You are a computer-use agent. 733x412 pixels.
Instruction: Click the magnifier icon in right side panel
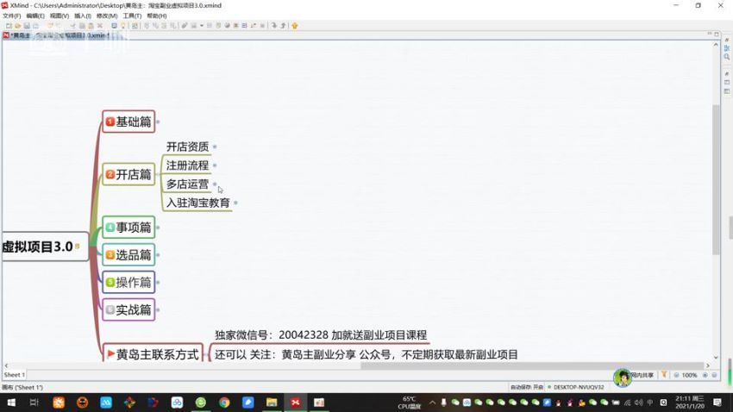[727, 57]
